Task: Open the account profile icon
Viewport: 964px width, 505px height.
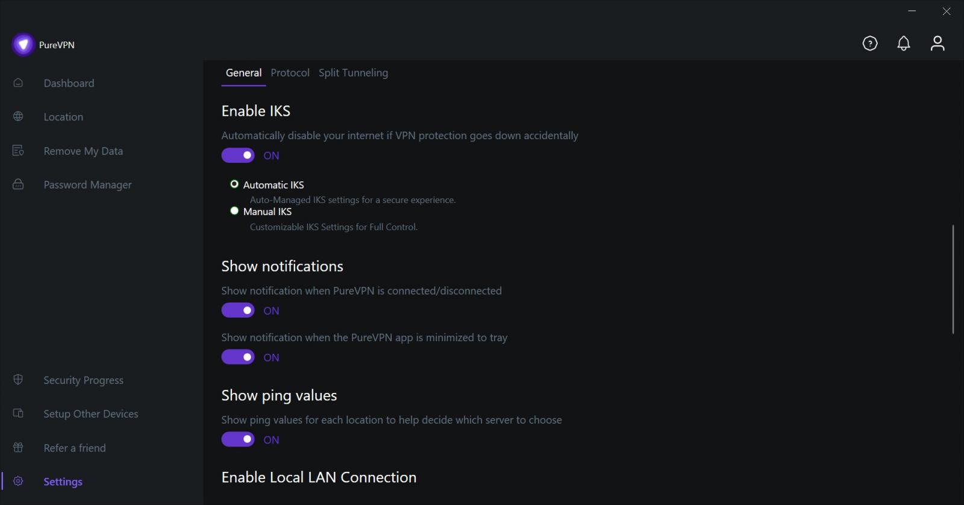Action: [x=937, y=43]
